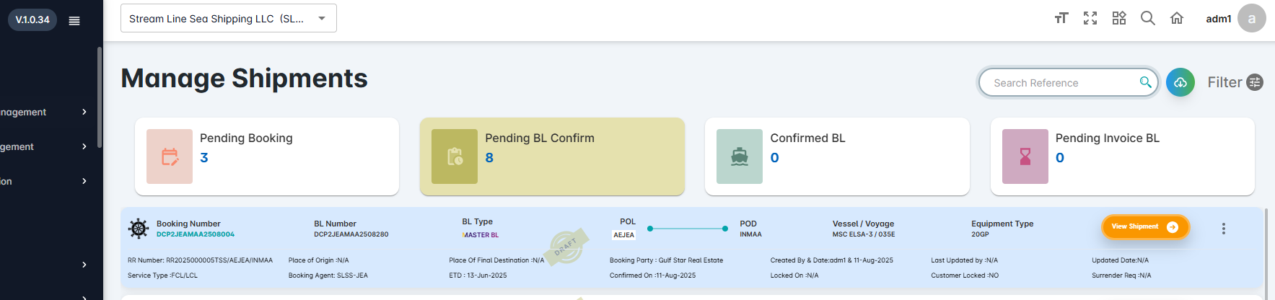Click the magnifier inside Search Reference field
Image resolution: width=1275 pixels, height=300 pixels.
(x=1145, y=82)
